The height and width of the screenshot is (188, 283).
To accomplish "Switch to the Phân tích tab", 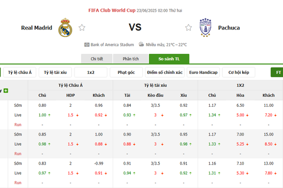I will pyautogui.click(x=131, y=59).
